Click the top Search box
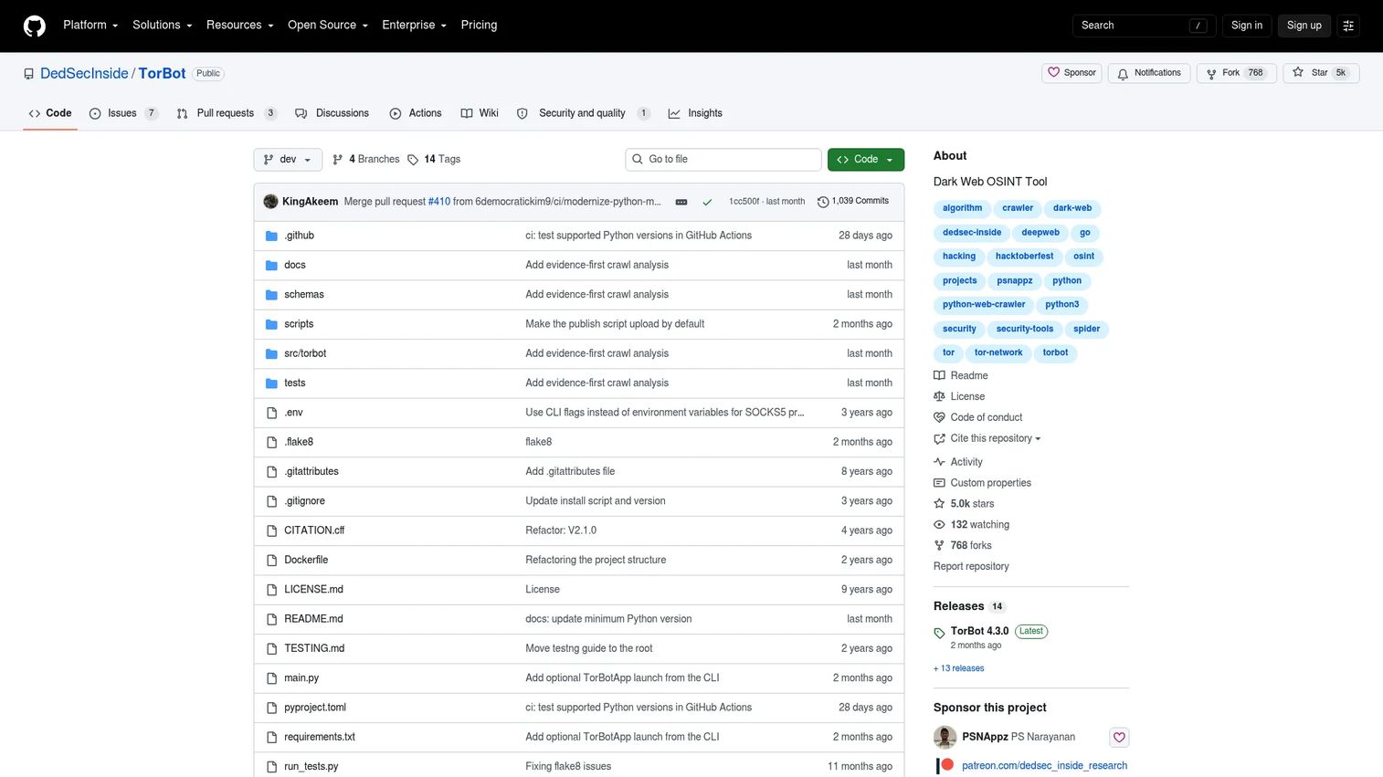This screenshot has width=1383, height=777. [1145, 26]
